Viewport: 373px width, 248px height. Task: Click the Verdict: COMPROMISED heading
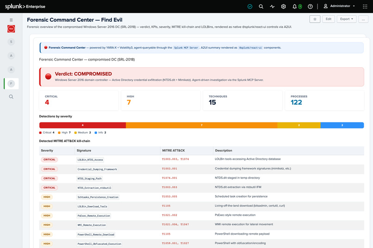click(83, 74)
